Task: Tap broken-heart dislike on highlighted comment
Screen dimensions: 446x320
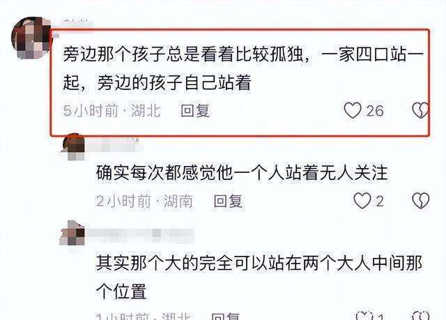Action: [420, 110]
